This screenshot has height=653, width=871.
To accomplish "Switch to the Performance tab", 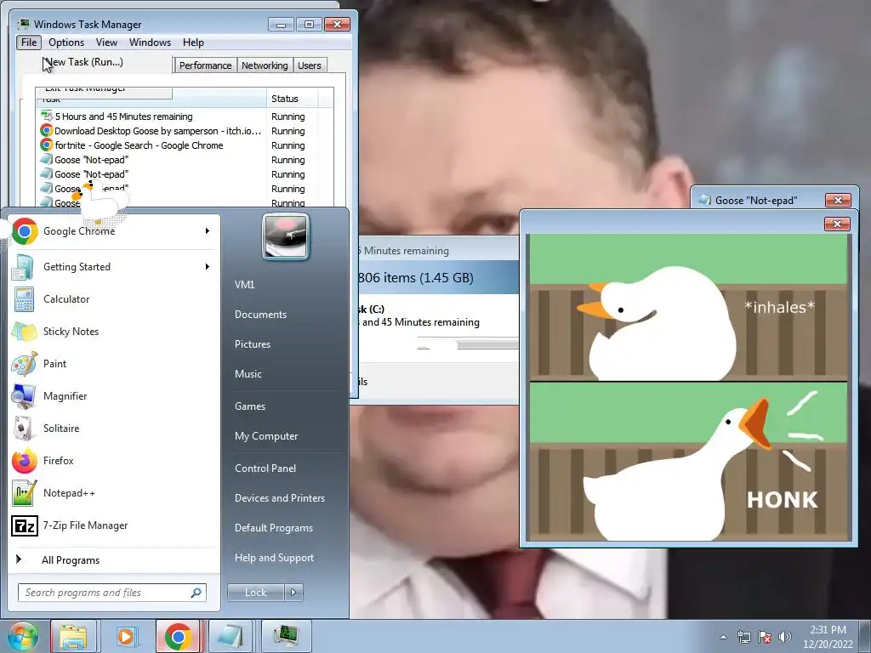I will click(205, 65).
